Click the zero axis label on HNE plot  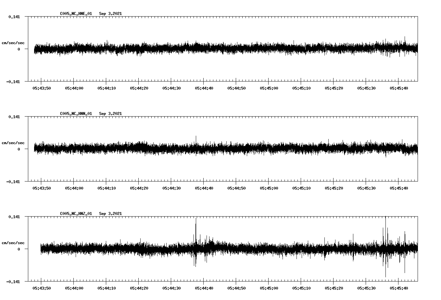coord(19,49)
